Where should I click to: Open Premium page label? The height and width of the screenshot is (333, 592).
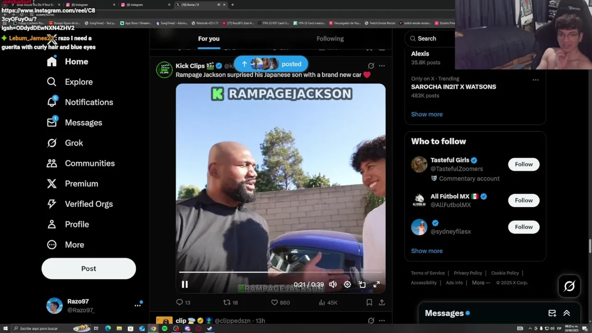(81, 184)
